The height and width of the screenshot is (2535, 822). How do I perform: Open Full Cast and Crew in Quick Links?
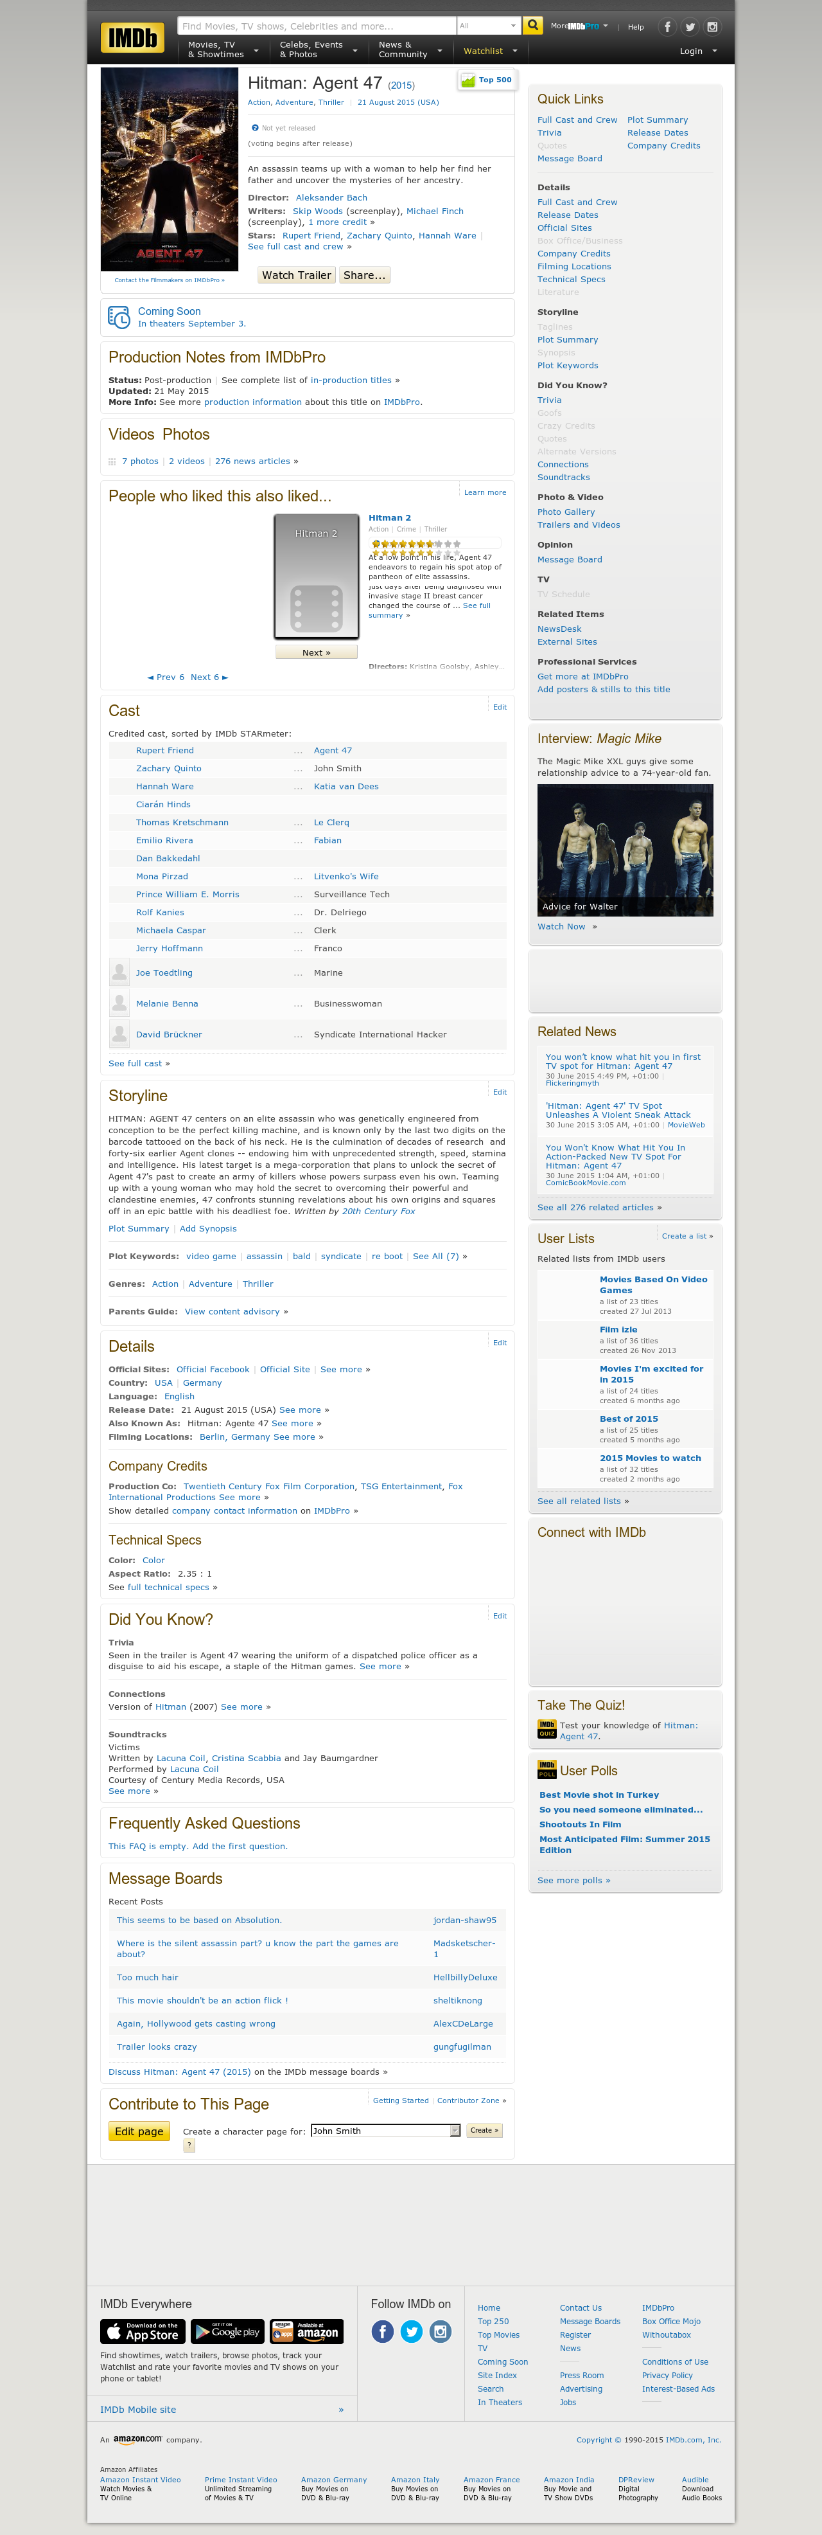tap(577, 120)
